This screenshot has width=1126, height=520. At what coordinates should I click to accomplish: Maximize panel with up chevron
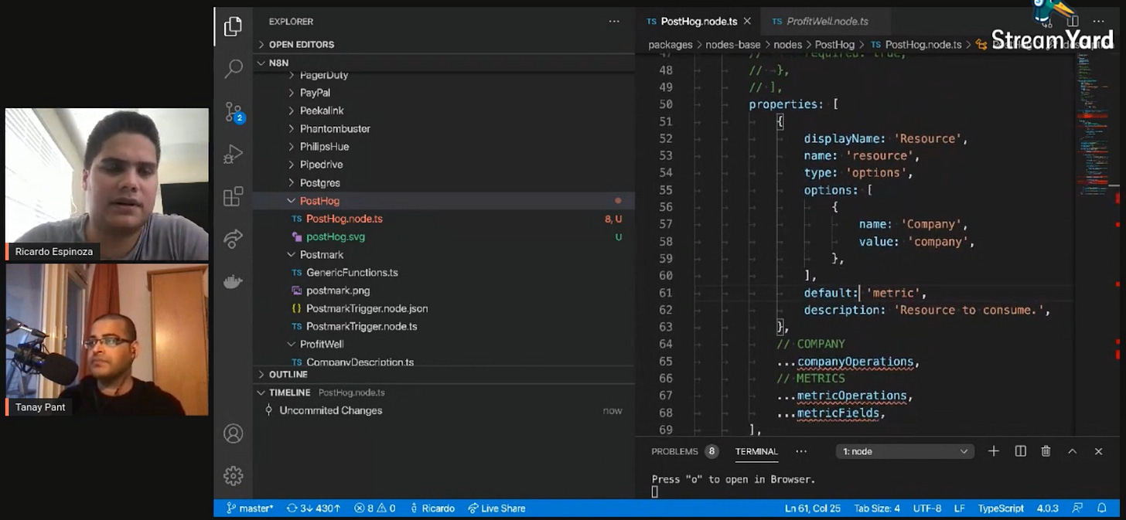point(1073,451)
